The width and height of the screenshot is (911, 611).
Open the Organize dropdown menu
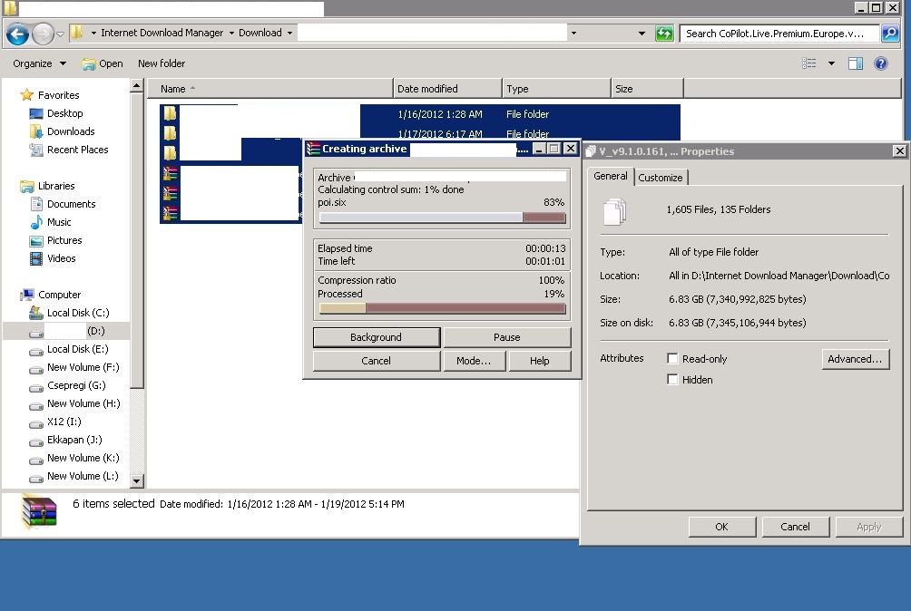[39, 63]
